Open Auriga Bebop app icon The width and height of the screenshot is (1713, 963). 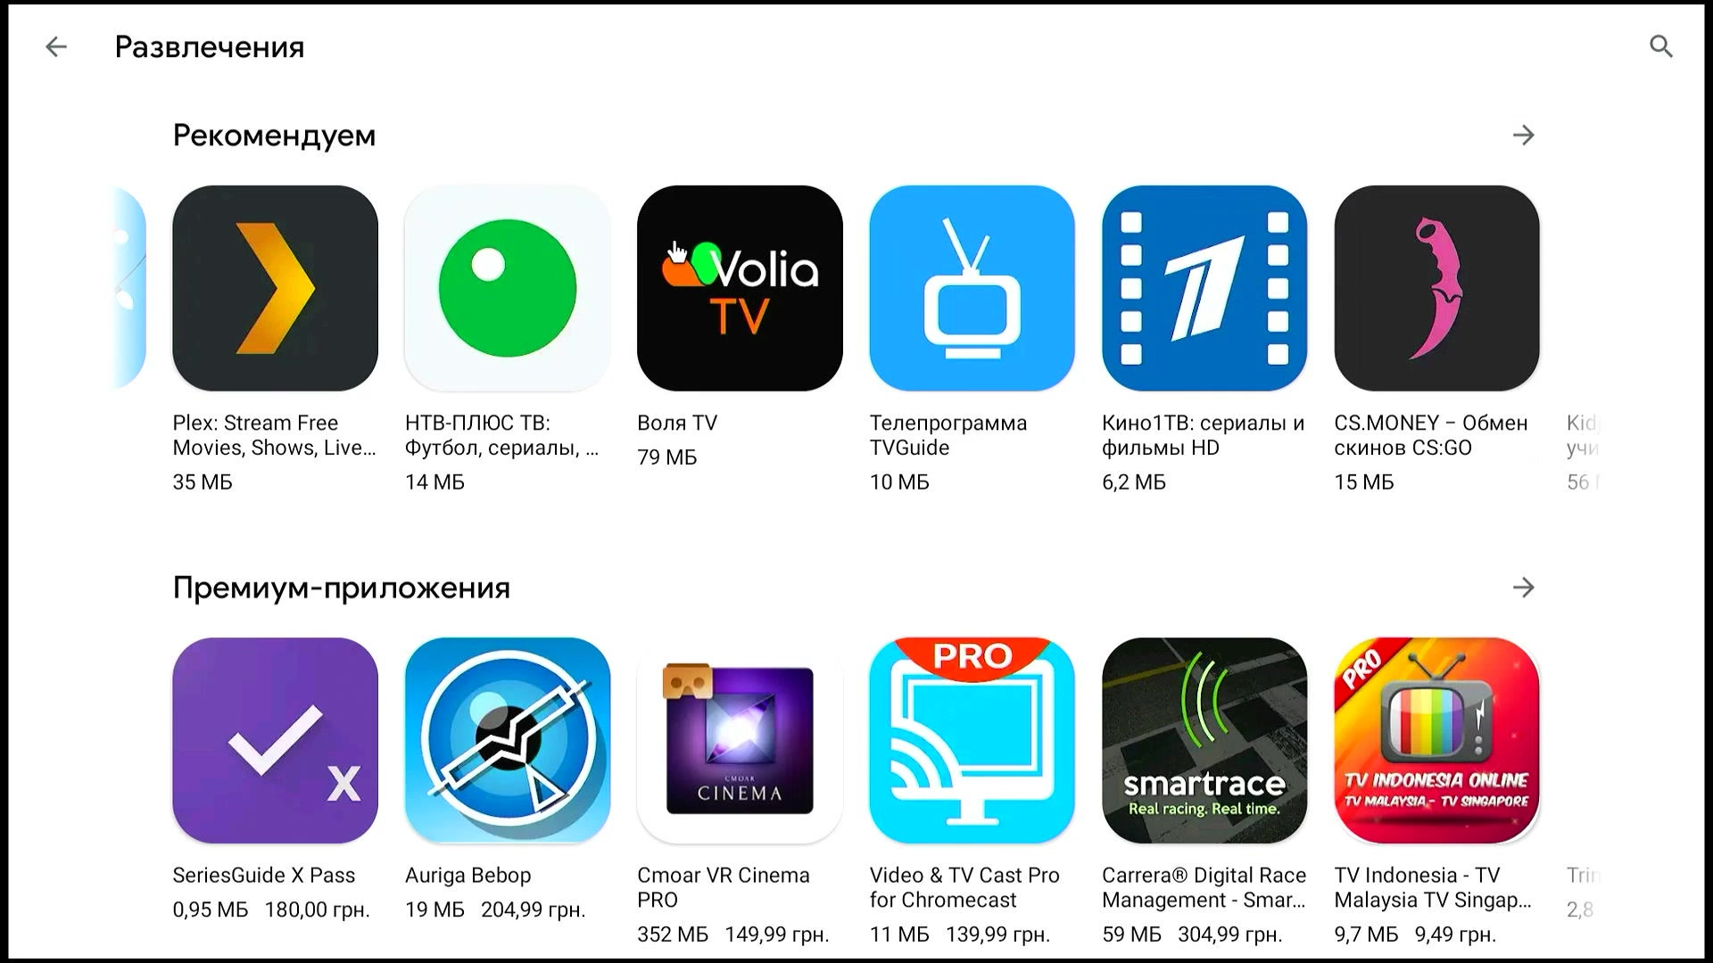click(507, 738)
